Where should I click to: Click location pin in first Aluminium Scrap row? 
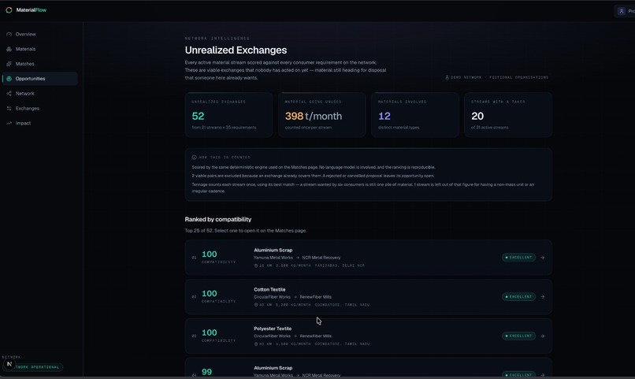(256, 266)
